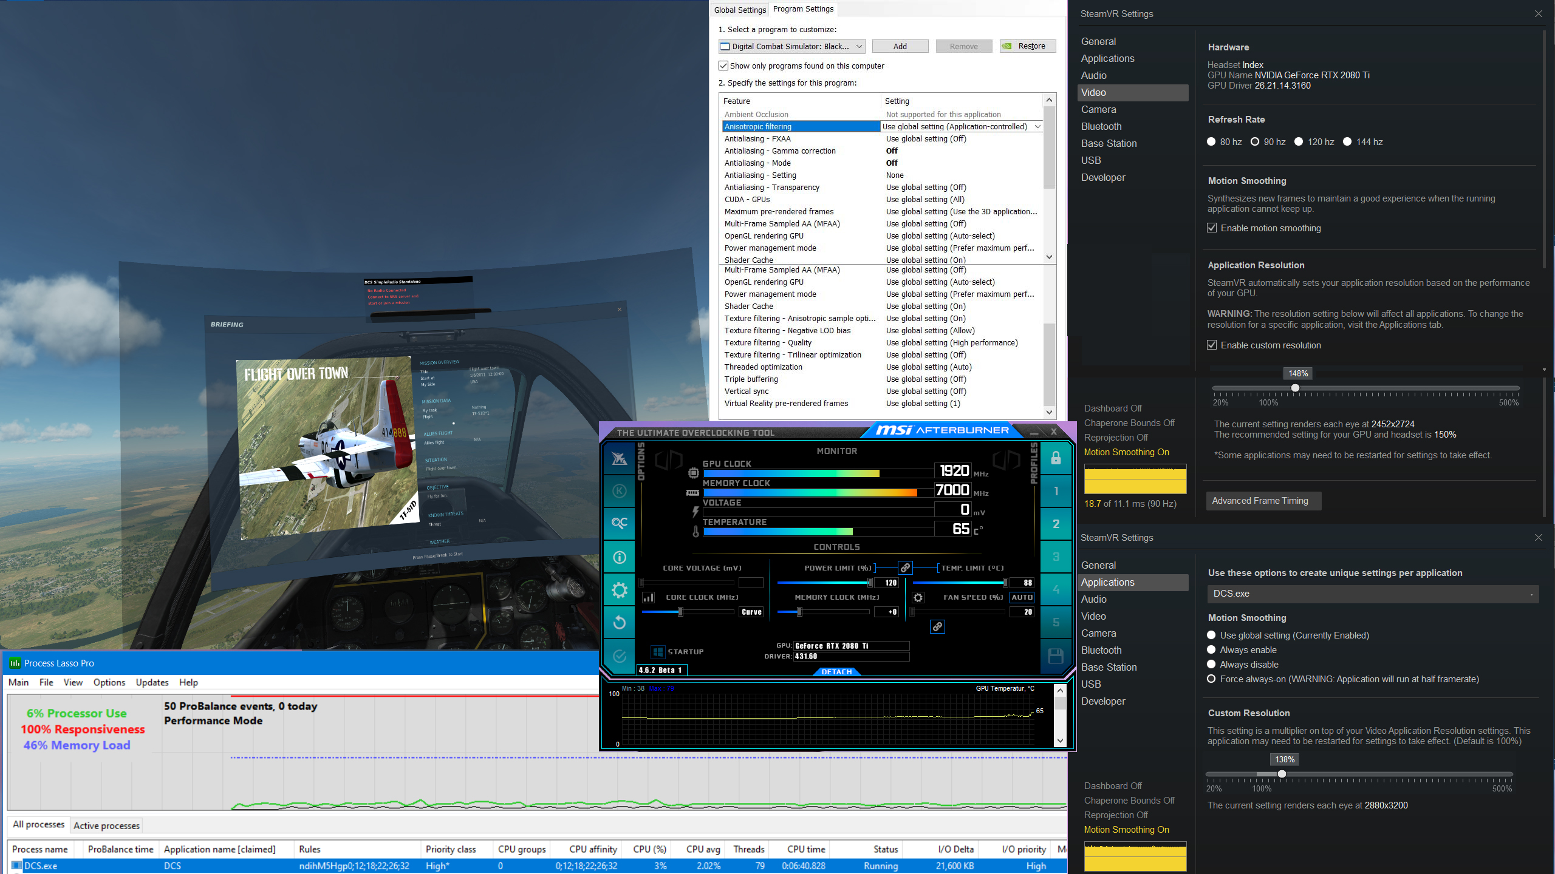Screen dimensions: 1555x874
Task: Expand Anisotropic filtering setting dropdown
Action: (1037, 126)
